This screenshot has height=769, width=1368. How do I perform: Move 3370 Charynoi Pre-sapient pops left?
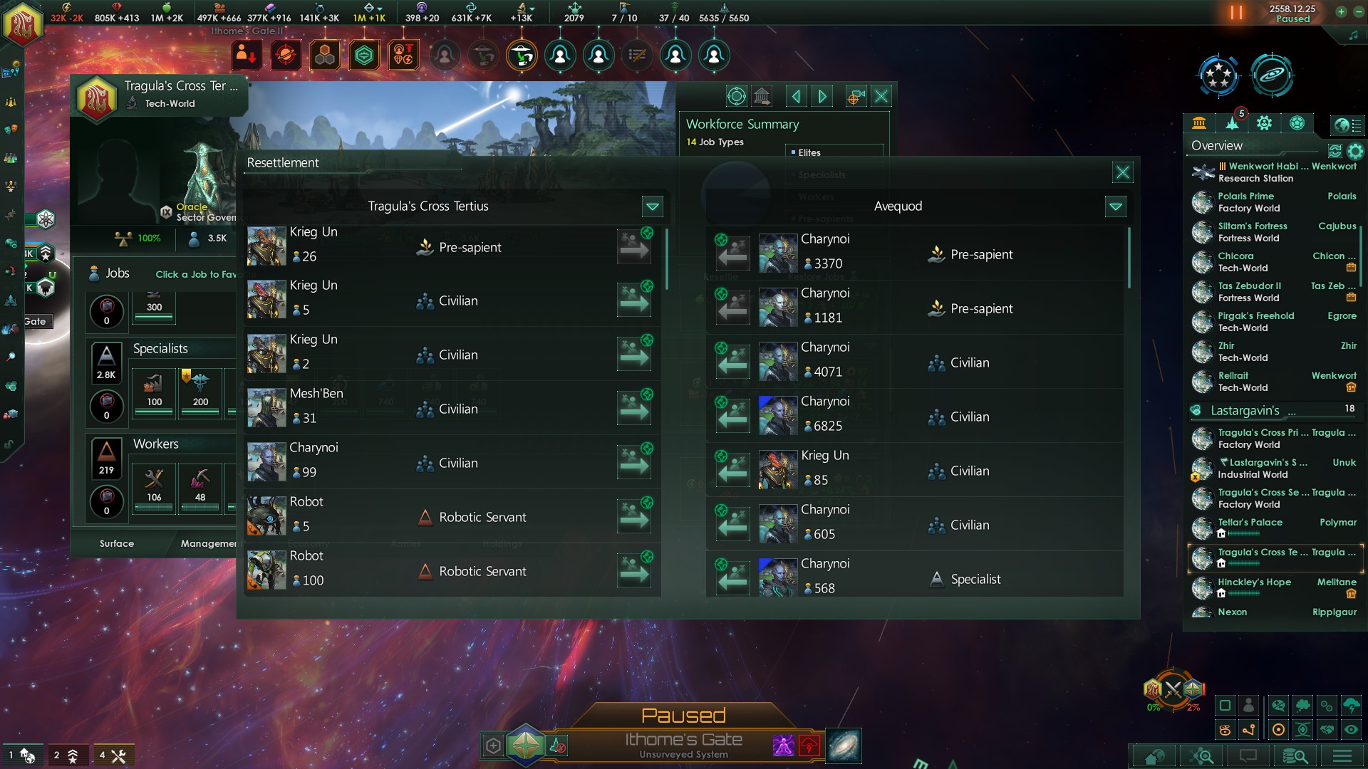click(732, 253)
